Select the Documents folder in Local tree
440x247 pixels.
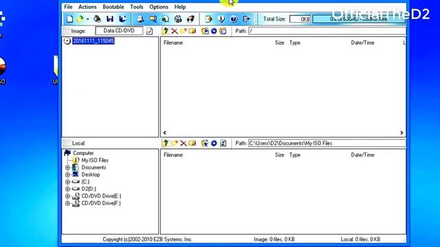(x=93, y=167)
